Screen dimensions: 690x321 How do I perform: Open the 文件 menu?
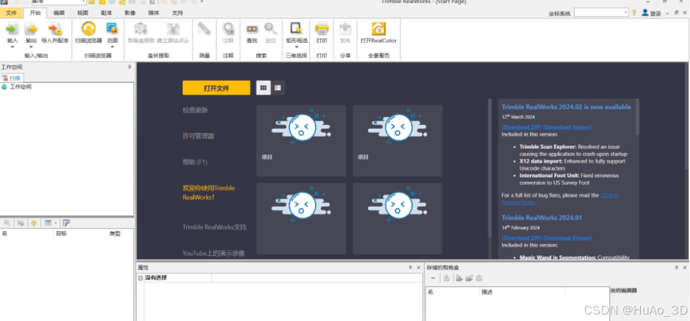(11, 13)
